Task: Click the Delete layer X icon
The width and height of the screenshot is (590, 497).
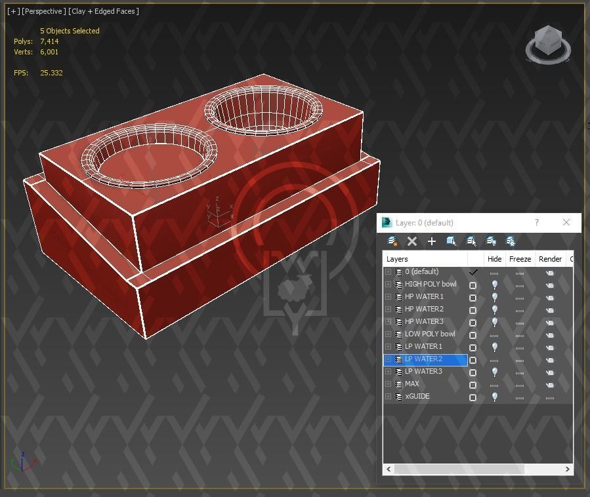Action: point(412,241)
